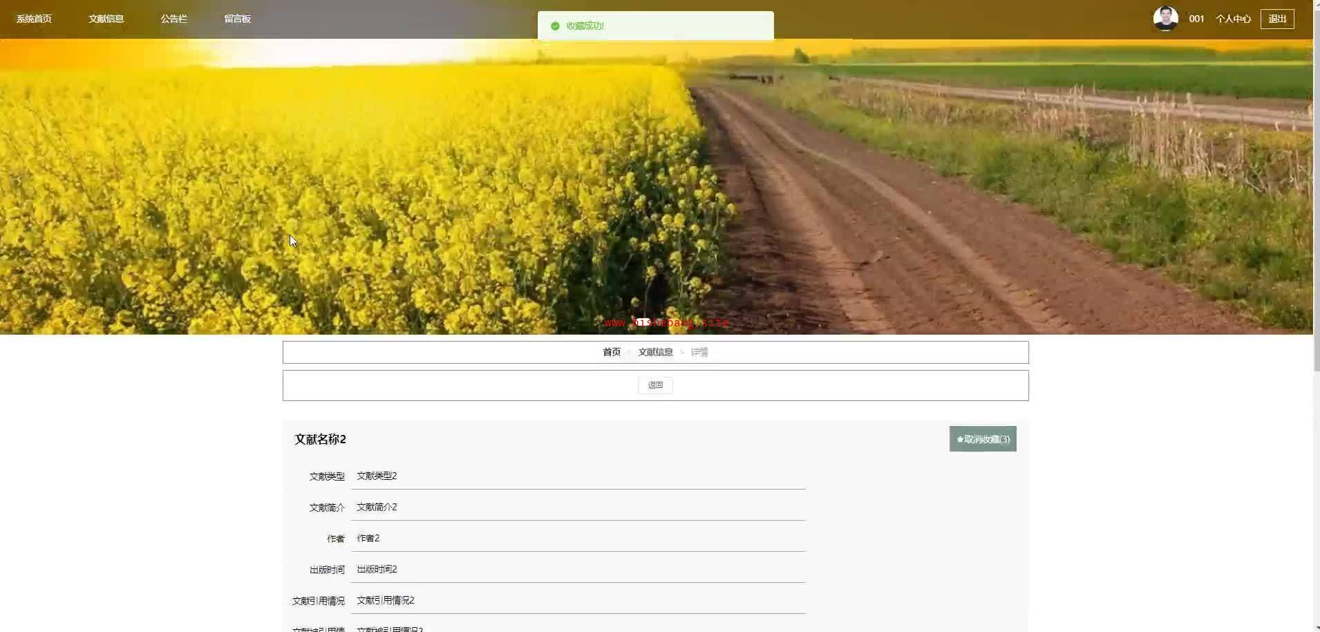Show the next banner slide with the right arrow
Viewport: 1320px width, 632px height.
[1292, 180]
